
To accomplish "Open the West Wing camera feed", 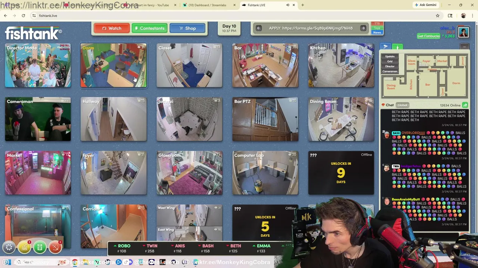I will coord(189,215).
